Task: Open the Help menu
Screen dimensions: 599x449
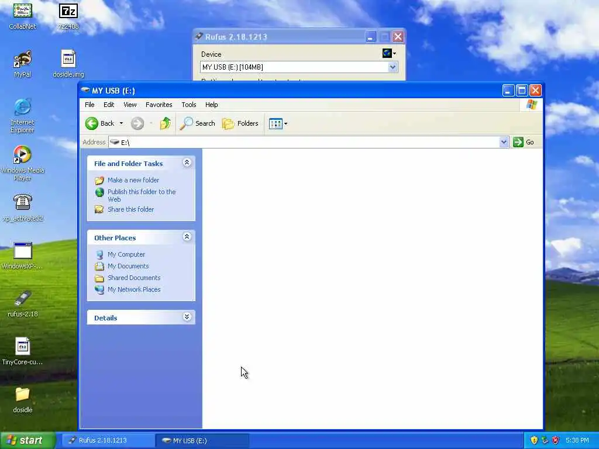Action: tap(211, 105)
